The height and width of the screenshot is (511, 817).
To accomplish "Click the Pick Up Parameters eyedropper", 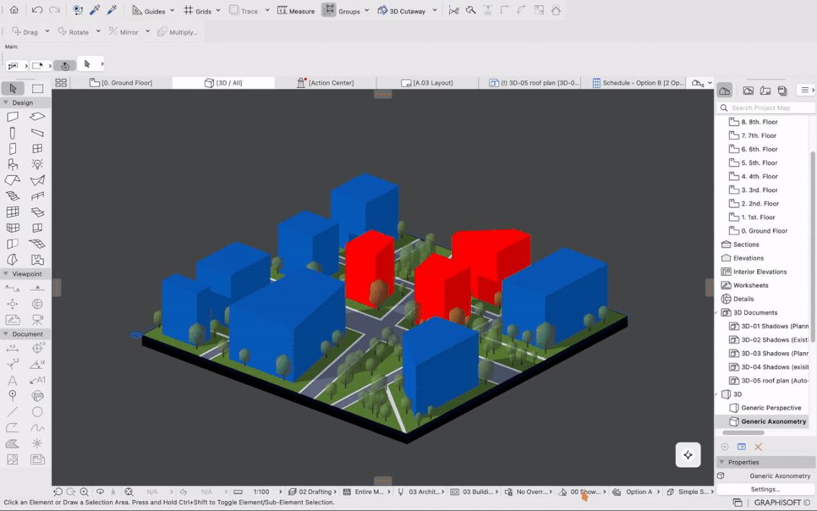I will tap(95, 10).
